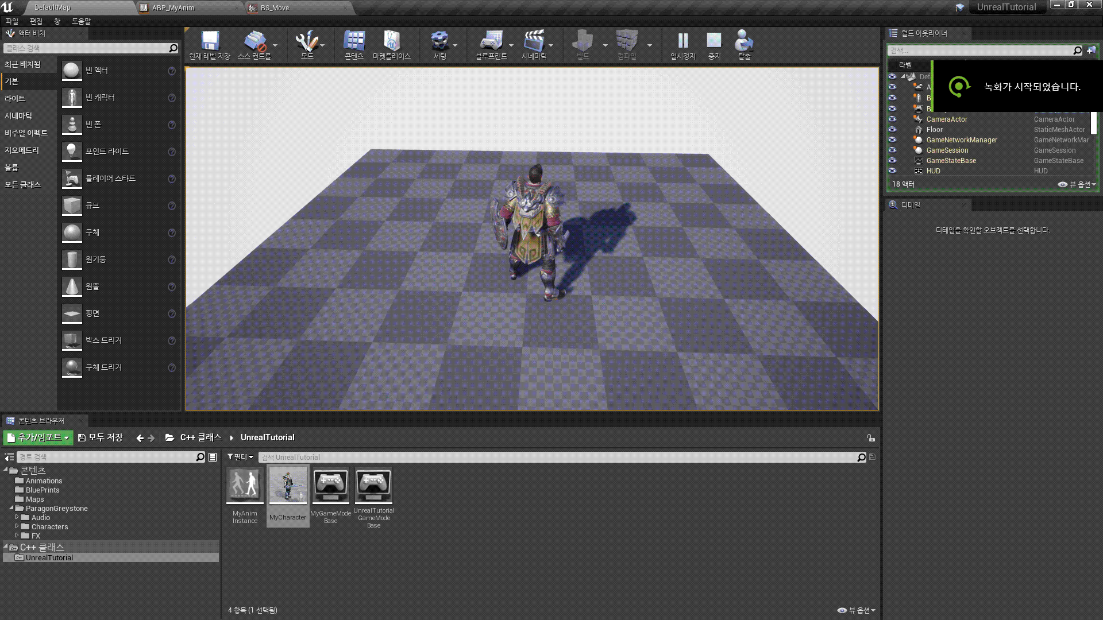This screenshot has width=1103, height=620.
Task: Open the 모드 tools icon
Action: pyautogui.click(x=307, y=45)
